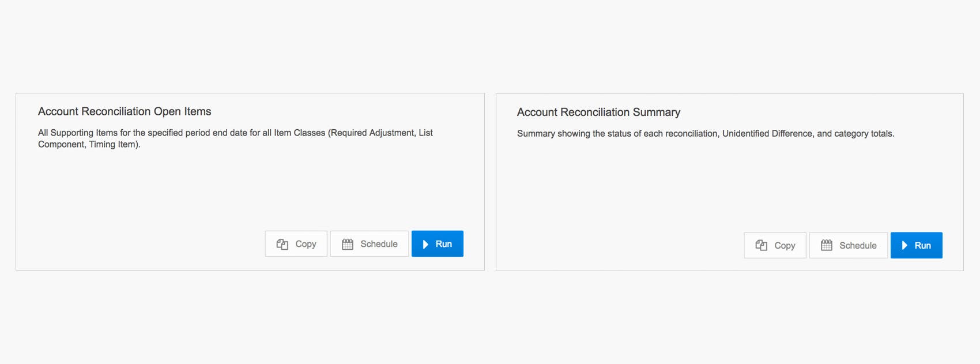
Task: Click the Summary description about Unidentified Difference
Action: click(x=706, y=134)
